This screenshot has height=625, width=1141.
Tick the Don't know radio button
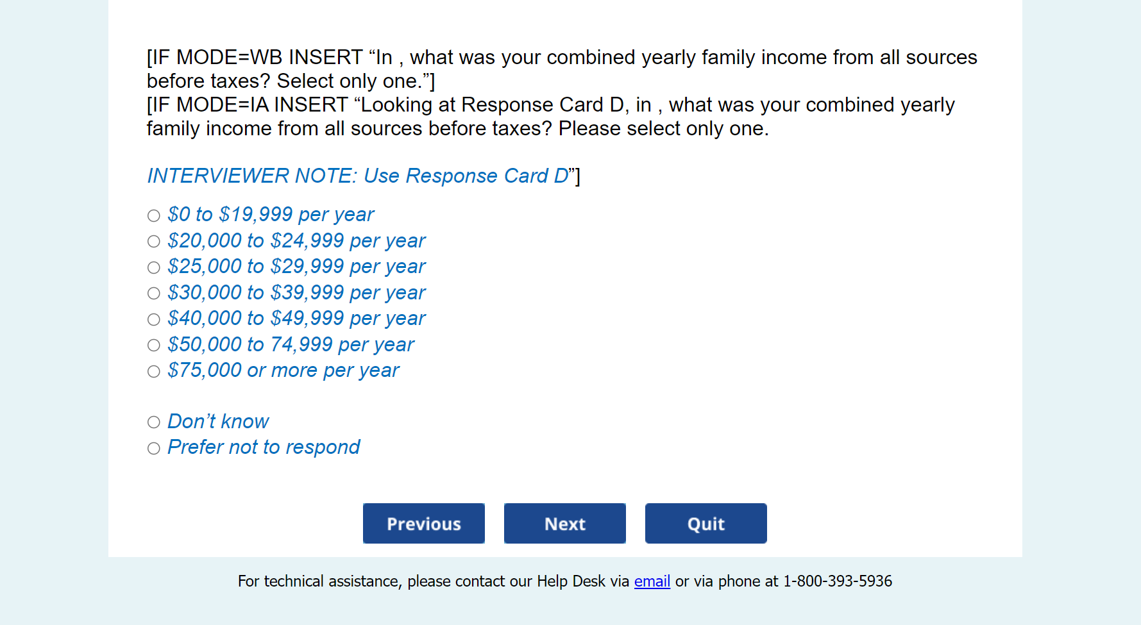coord(154,422)
